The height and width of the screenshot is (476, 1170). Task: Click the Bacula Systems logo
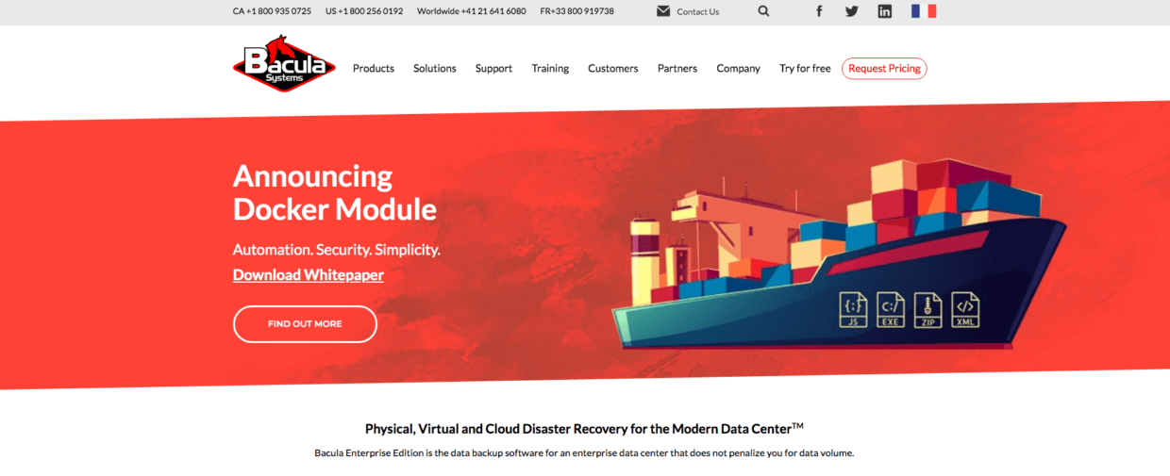(284, 64)
